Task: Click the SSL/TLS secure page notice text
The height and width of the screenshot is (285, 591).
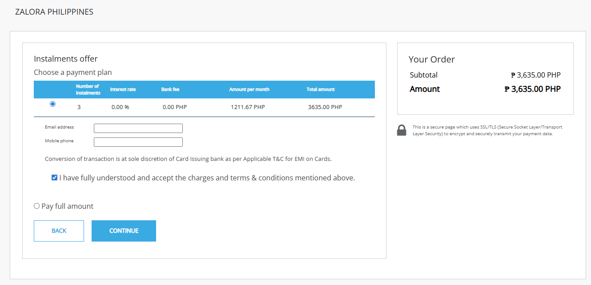Action: (x=487, y=130)
